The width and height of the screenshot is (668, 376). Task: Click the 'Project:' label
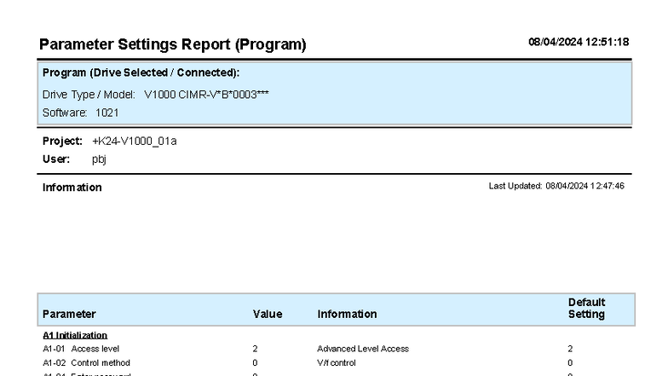point(63,142)
